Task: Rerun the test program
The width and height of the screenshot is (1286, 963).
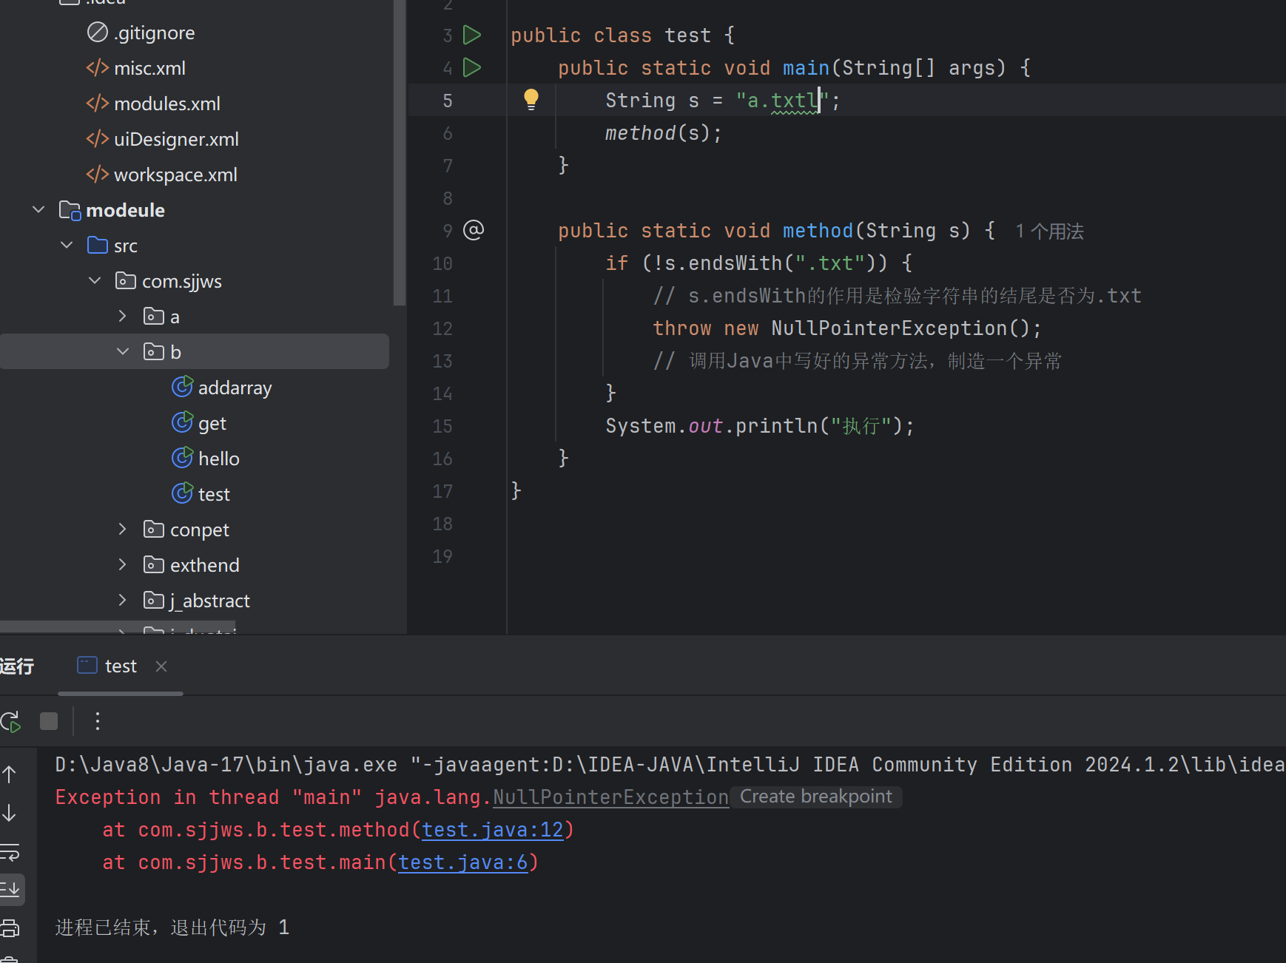Action: [10, 721]
